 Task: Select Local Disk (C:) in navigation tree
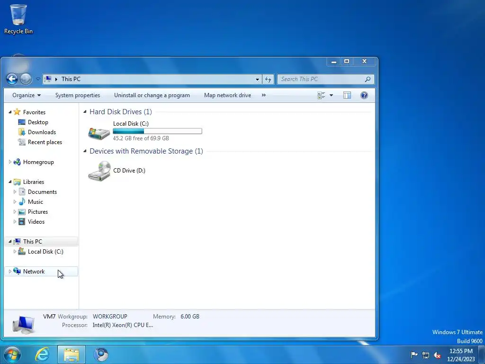coord(45,252)
